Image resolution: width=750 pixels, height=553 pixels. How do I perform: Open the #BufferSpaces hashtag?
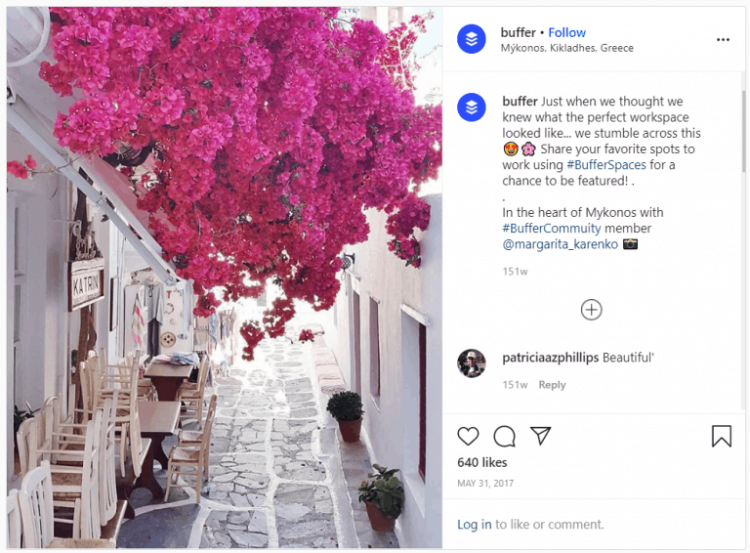606,165
